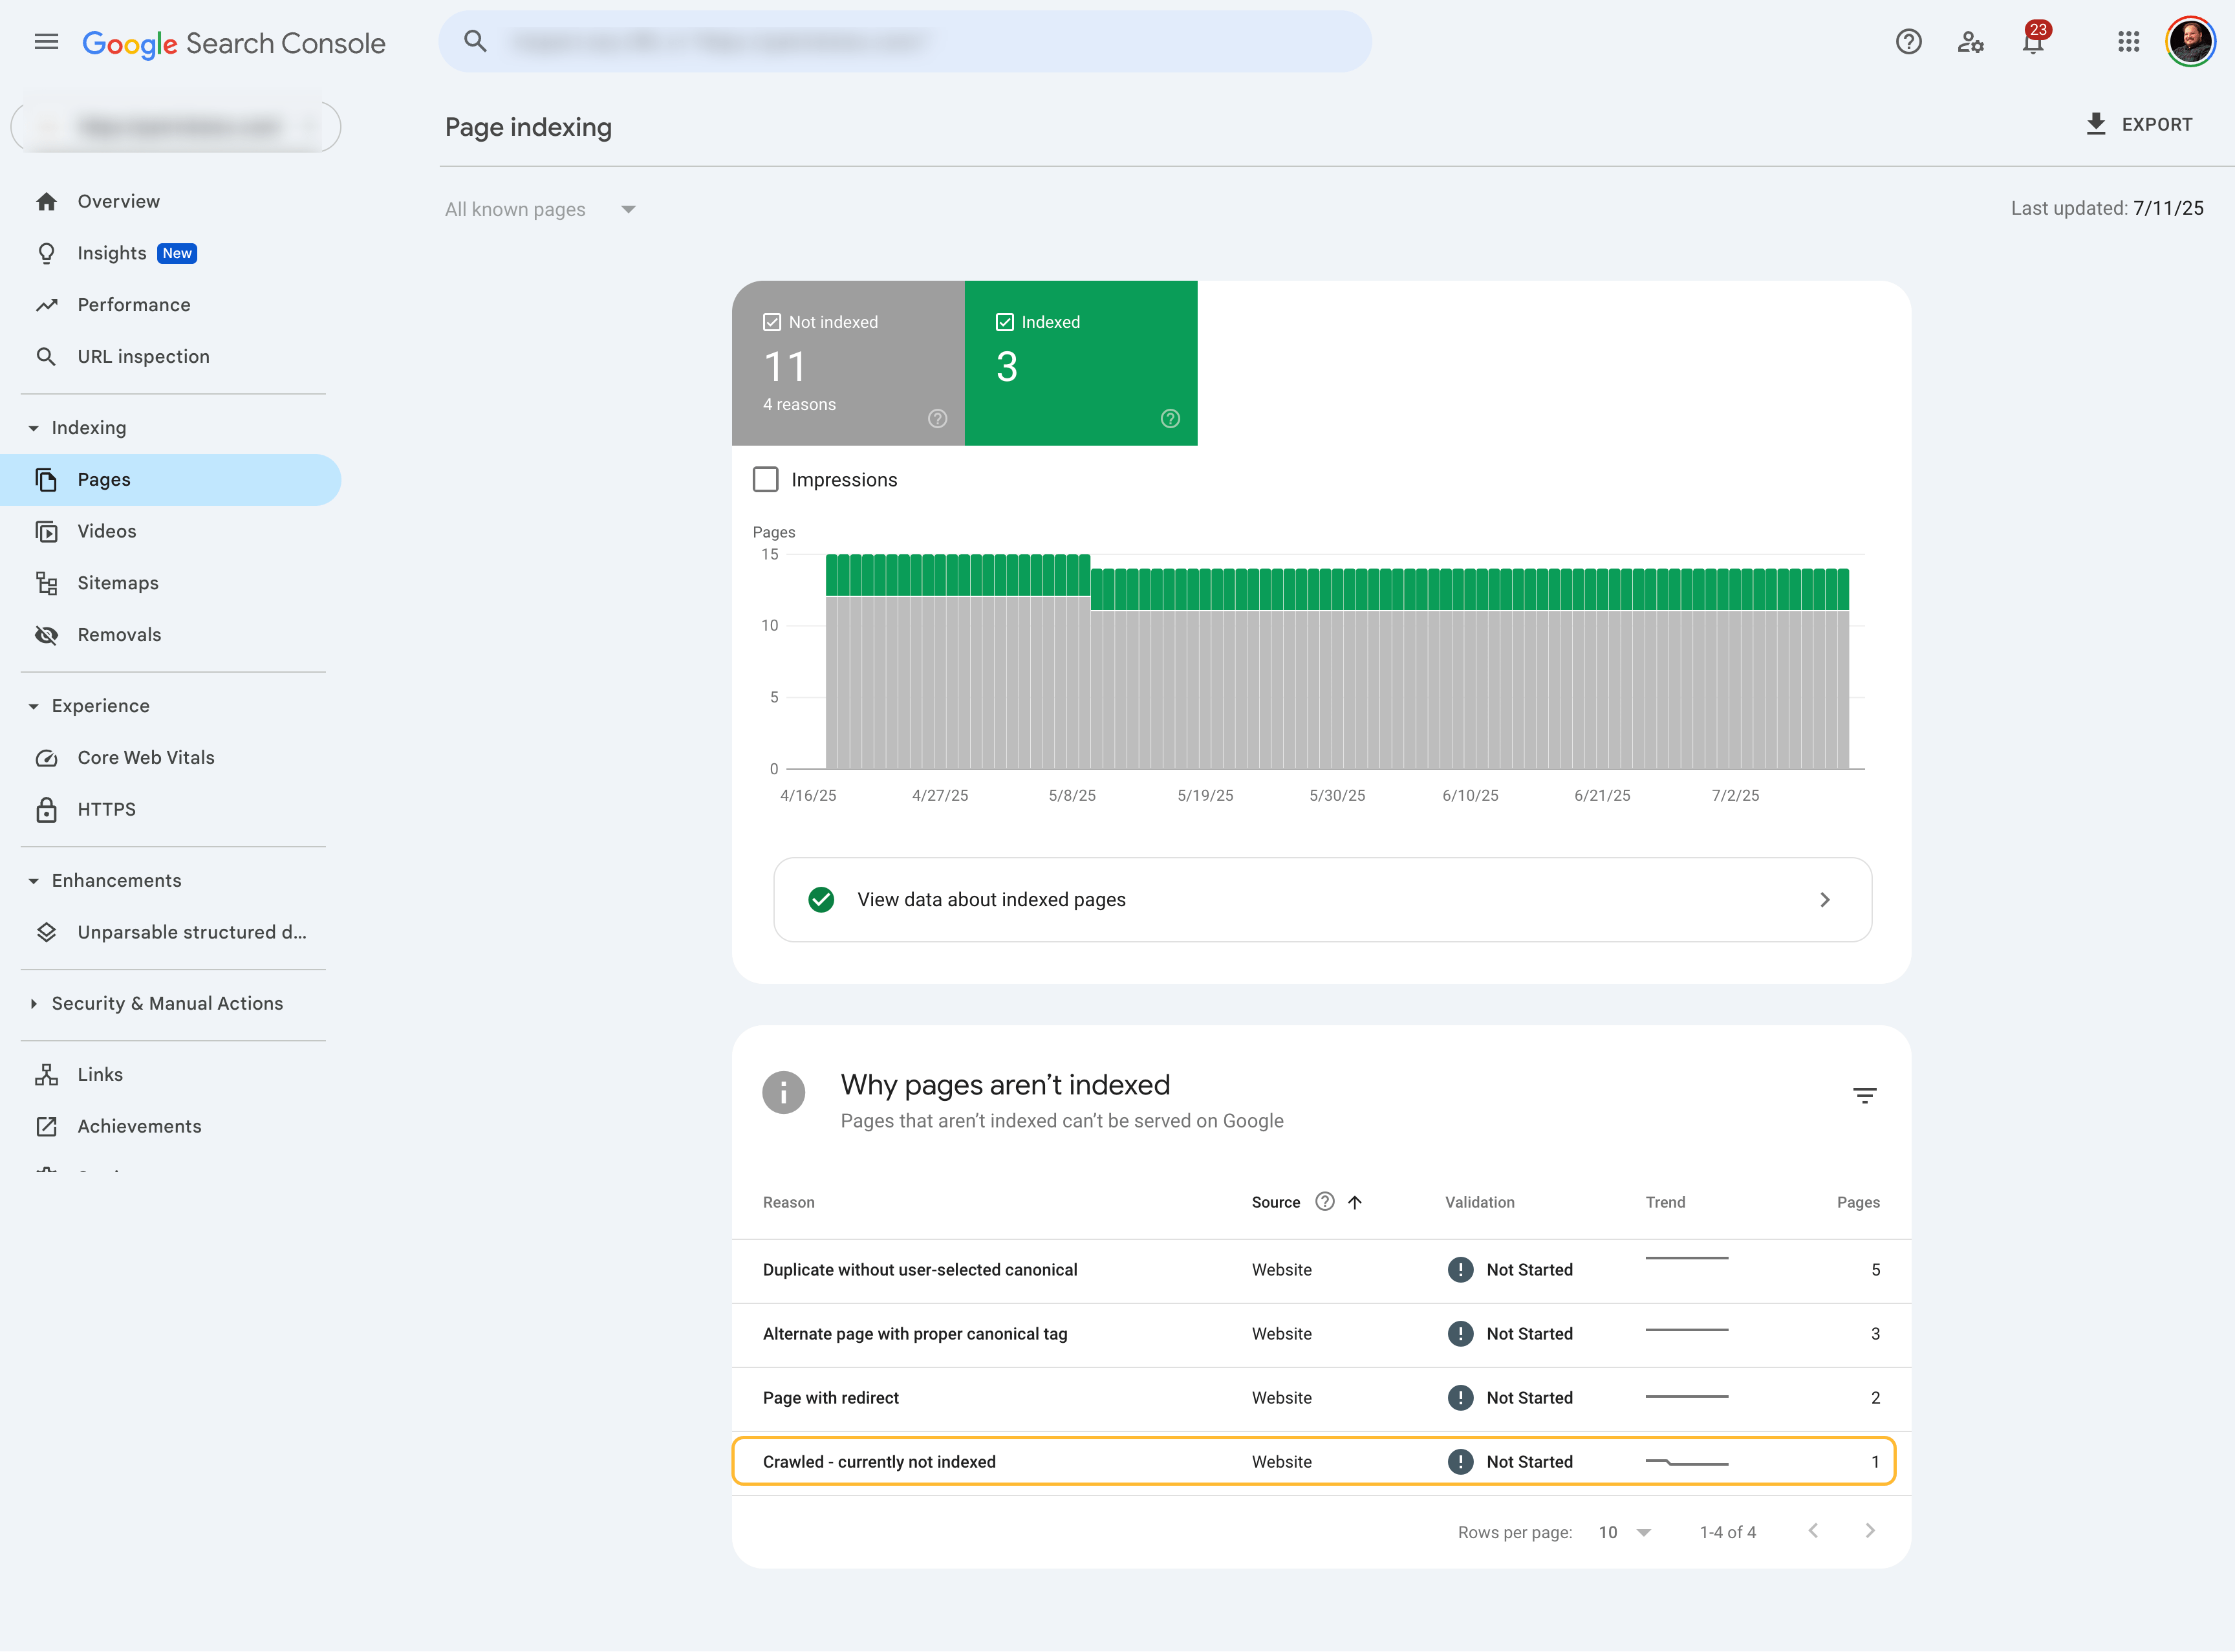
Task: Toggle the Impressions checkbox
Action: click(x=766, y=480)
